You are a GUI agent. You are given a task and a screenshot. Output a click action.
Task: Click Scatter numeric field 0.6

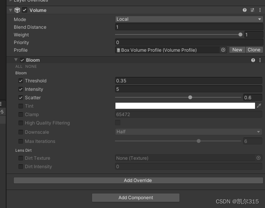click(x=252, y=97)
